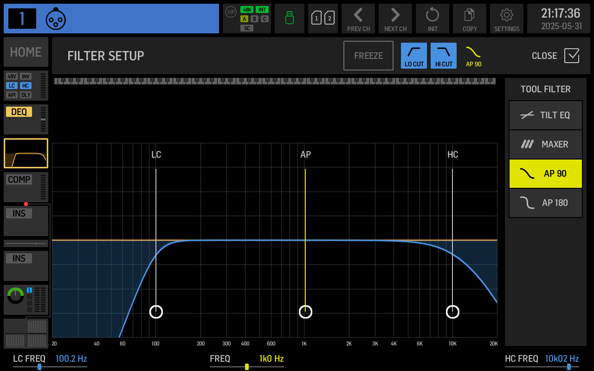Screen dimensions: 594x371
Task: Toggle the LO CUT filter
Action: pyautogui.click(x=414, y=56)
